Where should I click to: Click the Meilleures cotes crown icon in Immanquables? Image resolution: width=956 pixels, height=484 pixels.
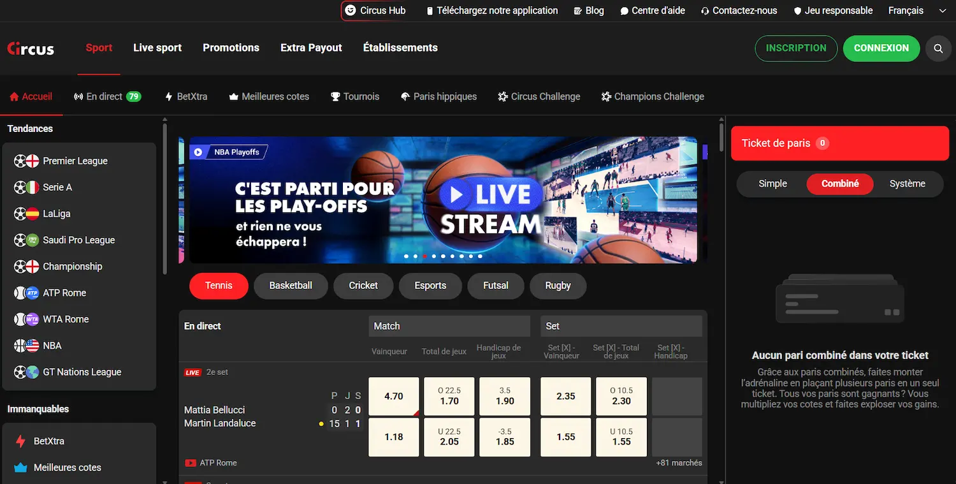click(21, 468)
